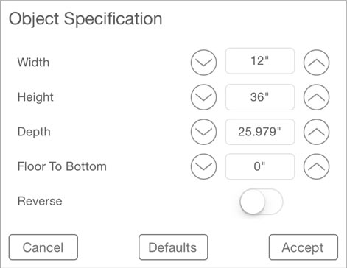
Task: Click the Reverse label text
Action: (40, 201)
